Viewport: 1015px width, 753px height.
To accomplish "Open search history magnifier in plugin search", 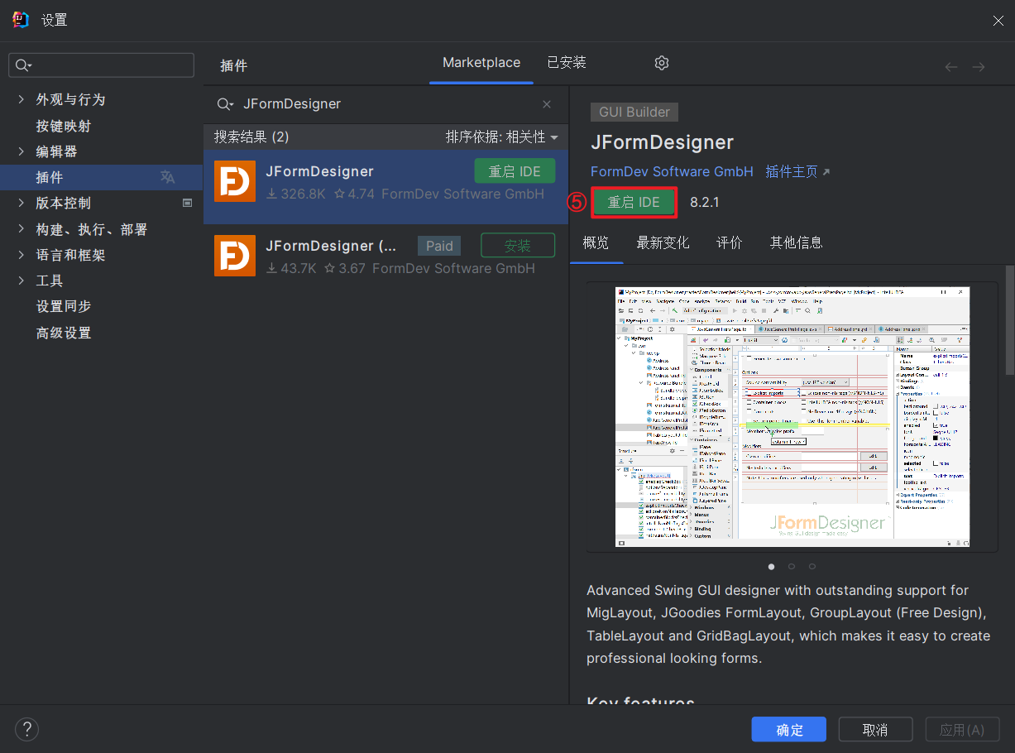I will pos(225,104).
